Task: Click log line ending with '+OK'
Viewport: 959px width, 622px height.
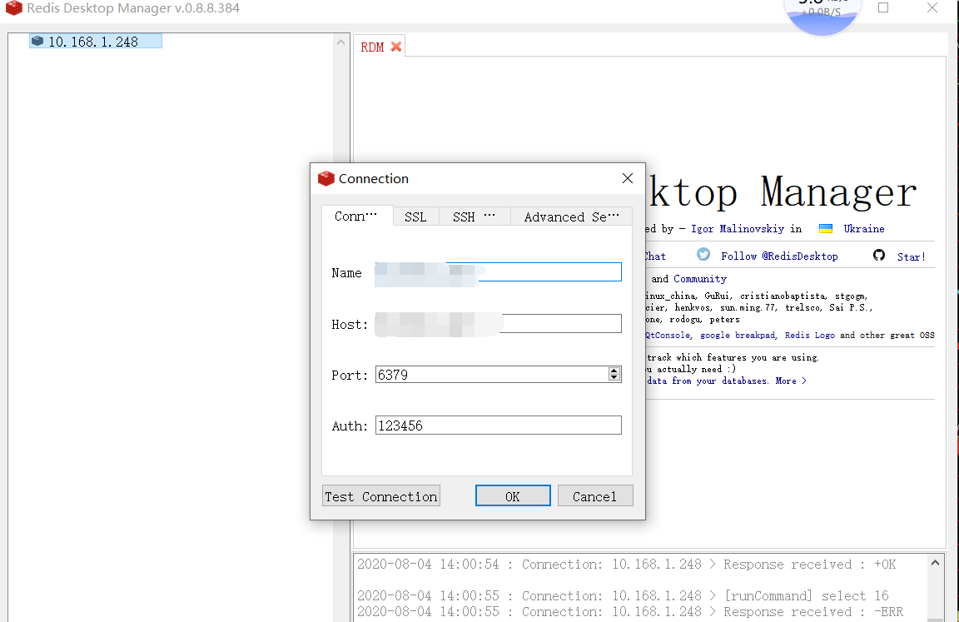Action: [x=626, y=564]
